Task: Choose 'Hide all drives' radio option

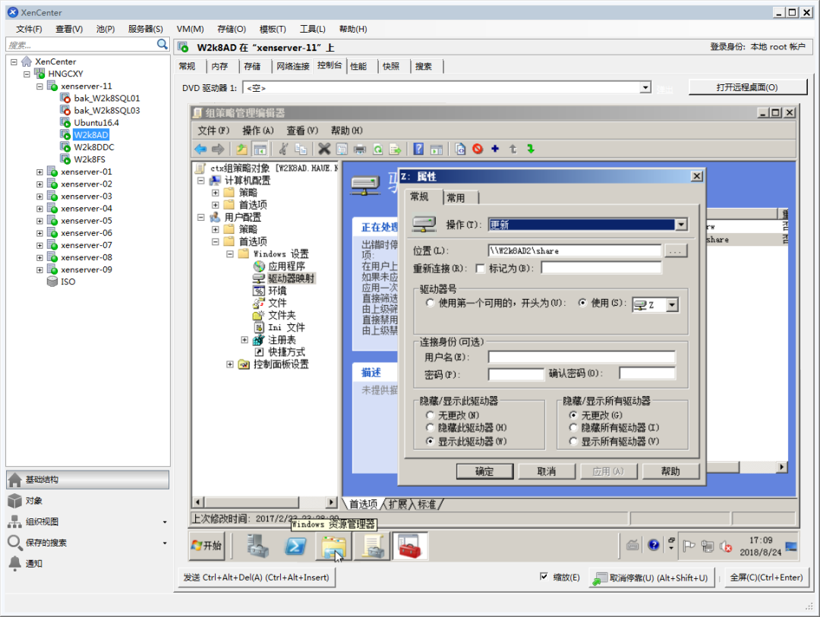Action: [x=573, y=428]
